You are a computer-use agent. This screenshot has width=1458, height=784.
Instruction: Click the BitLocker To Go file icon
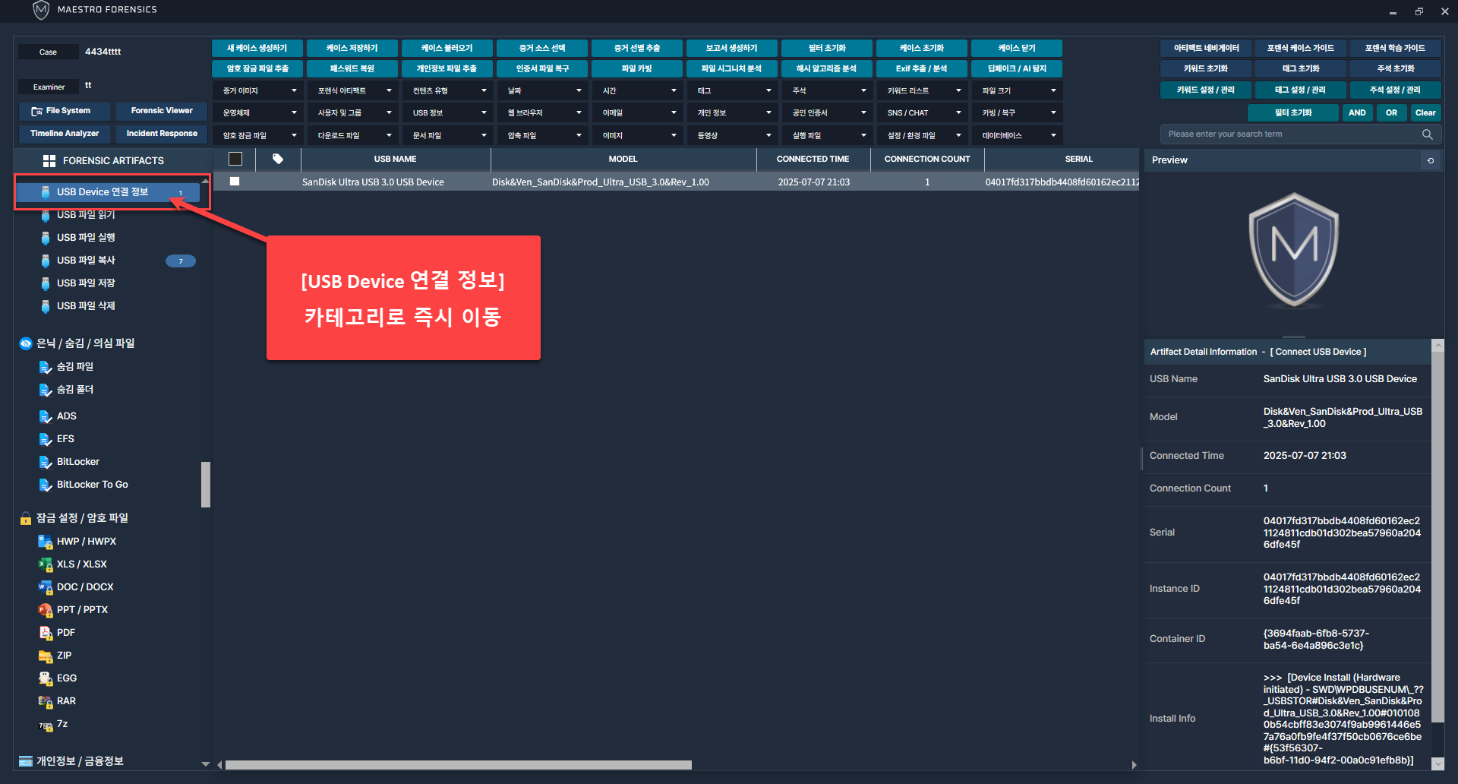[x=45, y=485]
